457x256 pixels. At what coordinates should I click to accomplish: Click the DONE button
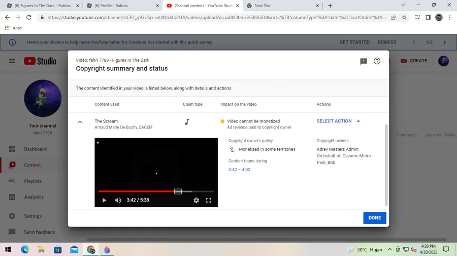375,218
